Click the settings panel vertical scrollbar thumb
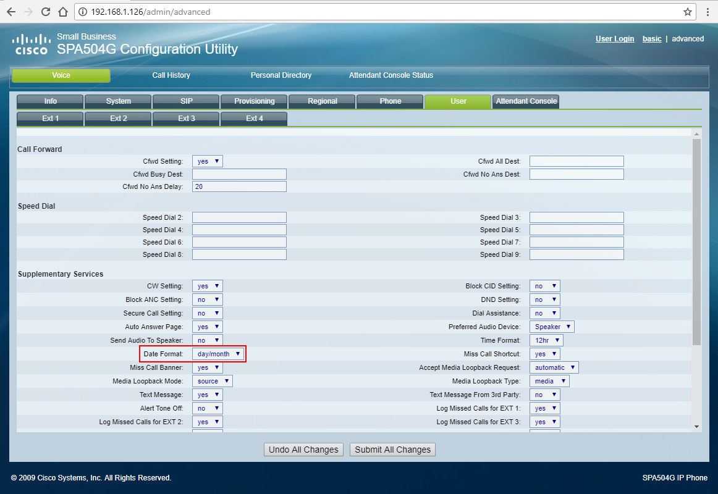 point(696,241)
